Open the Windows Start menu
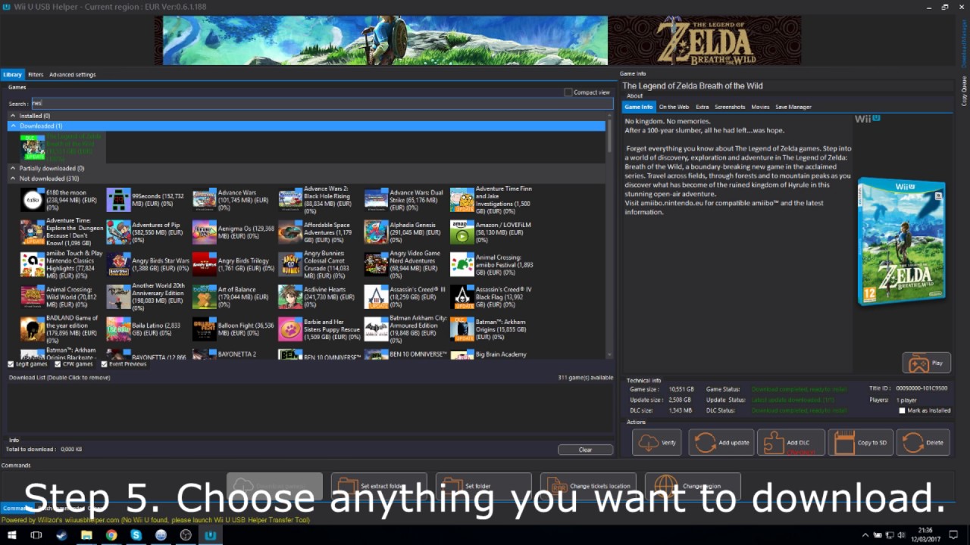The width and height of the screenshot is (970, 545). tap(11, 535)
